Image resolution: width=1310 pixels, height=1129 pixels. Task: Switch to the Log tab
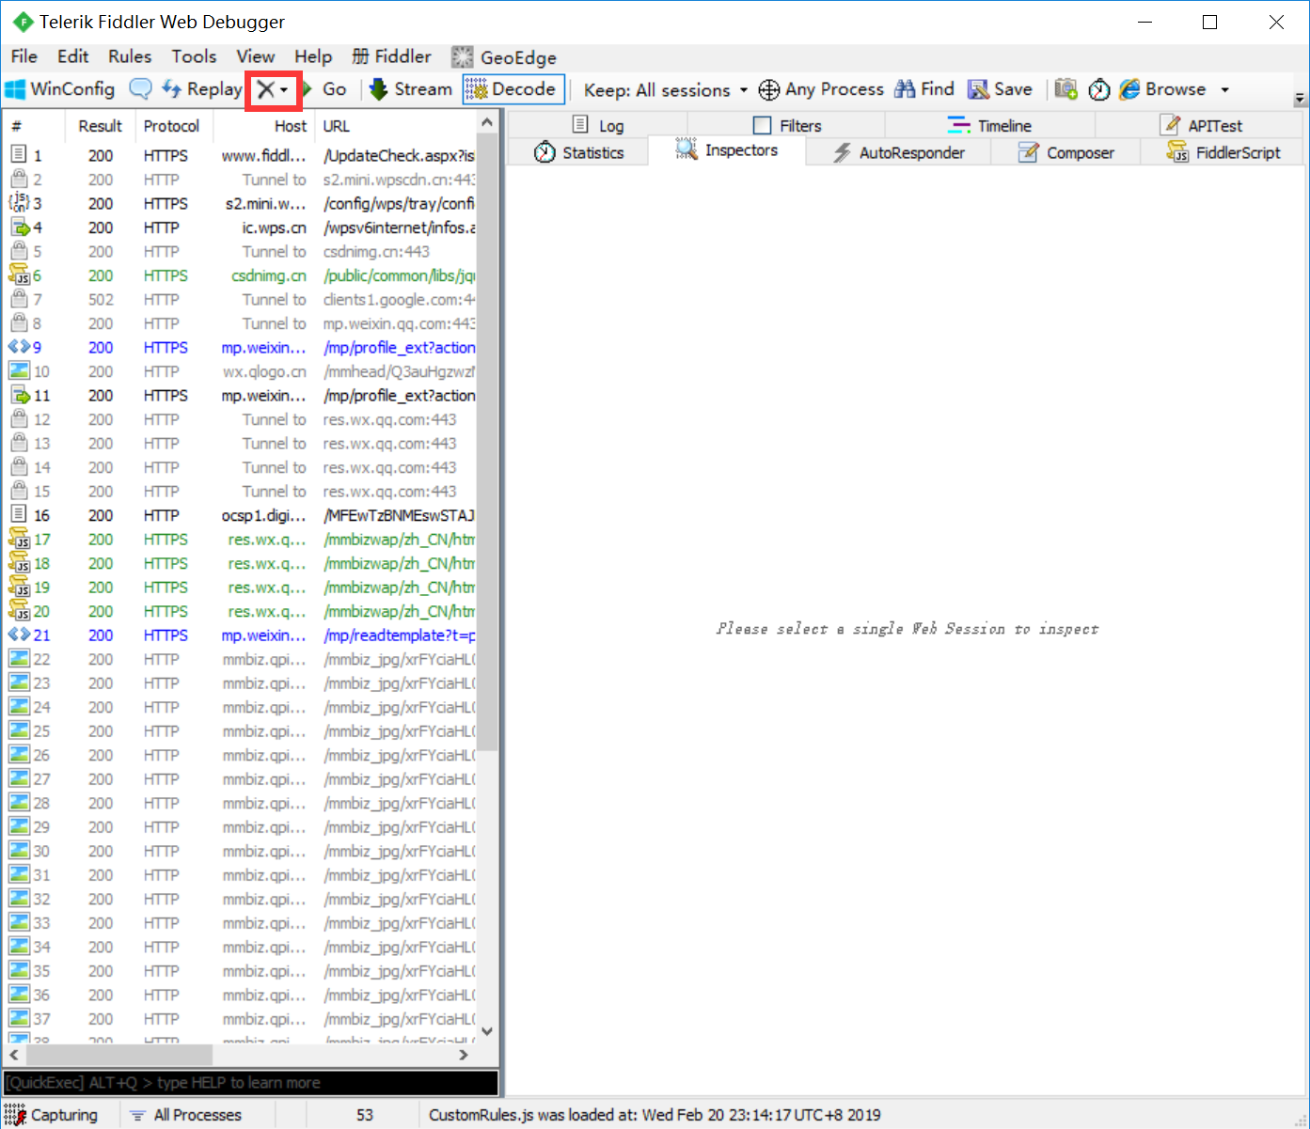(598, 125)
